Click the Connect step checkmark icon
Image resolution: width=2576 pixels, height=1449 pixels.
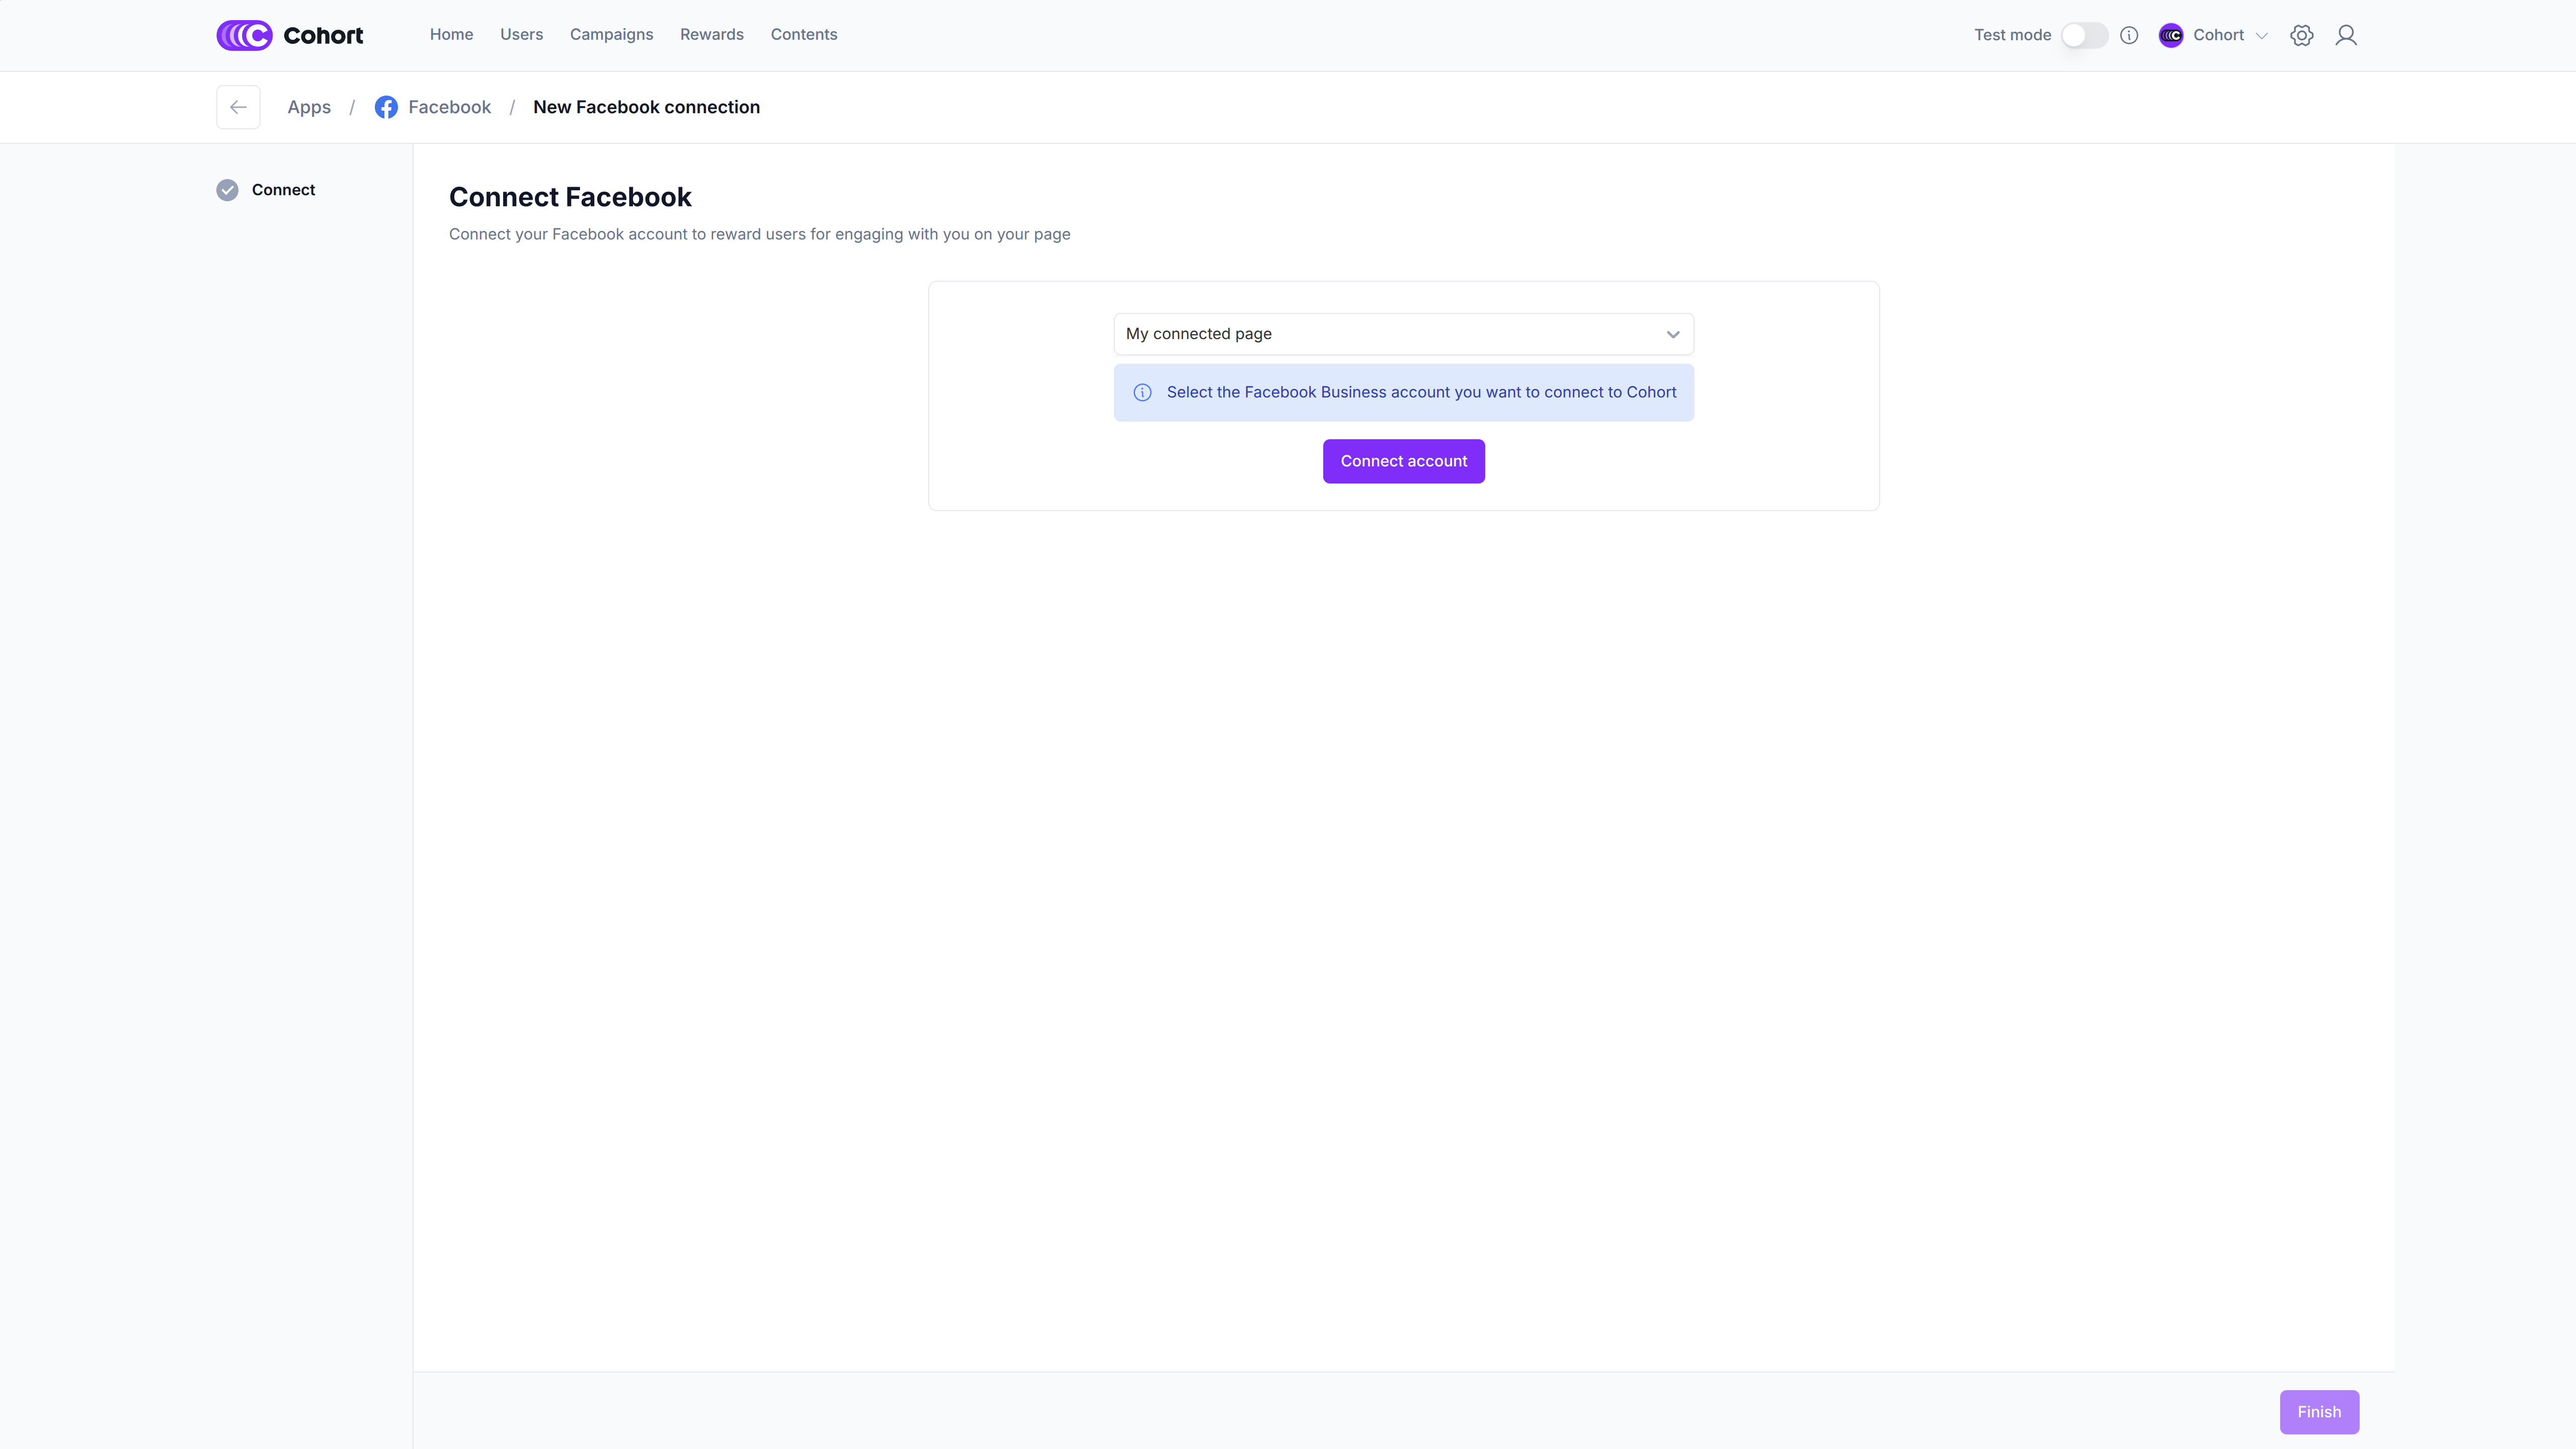pos(227,190)
